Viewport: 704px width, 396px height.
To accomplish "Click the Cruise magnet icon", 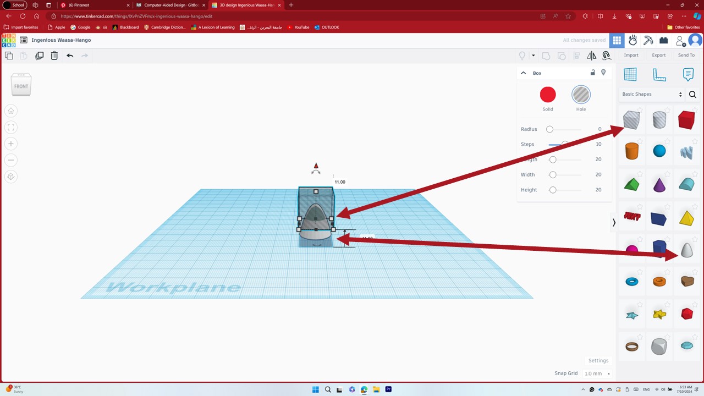I will (607, 56).
